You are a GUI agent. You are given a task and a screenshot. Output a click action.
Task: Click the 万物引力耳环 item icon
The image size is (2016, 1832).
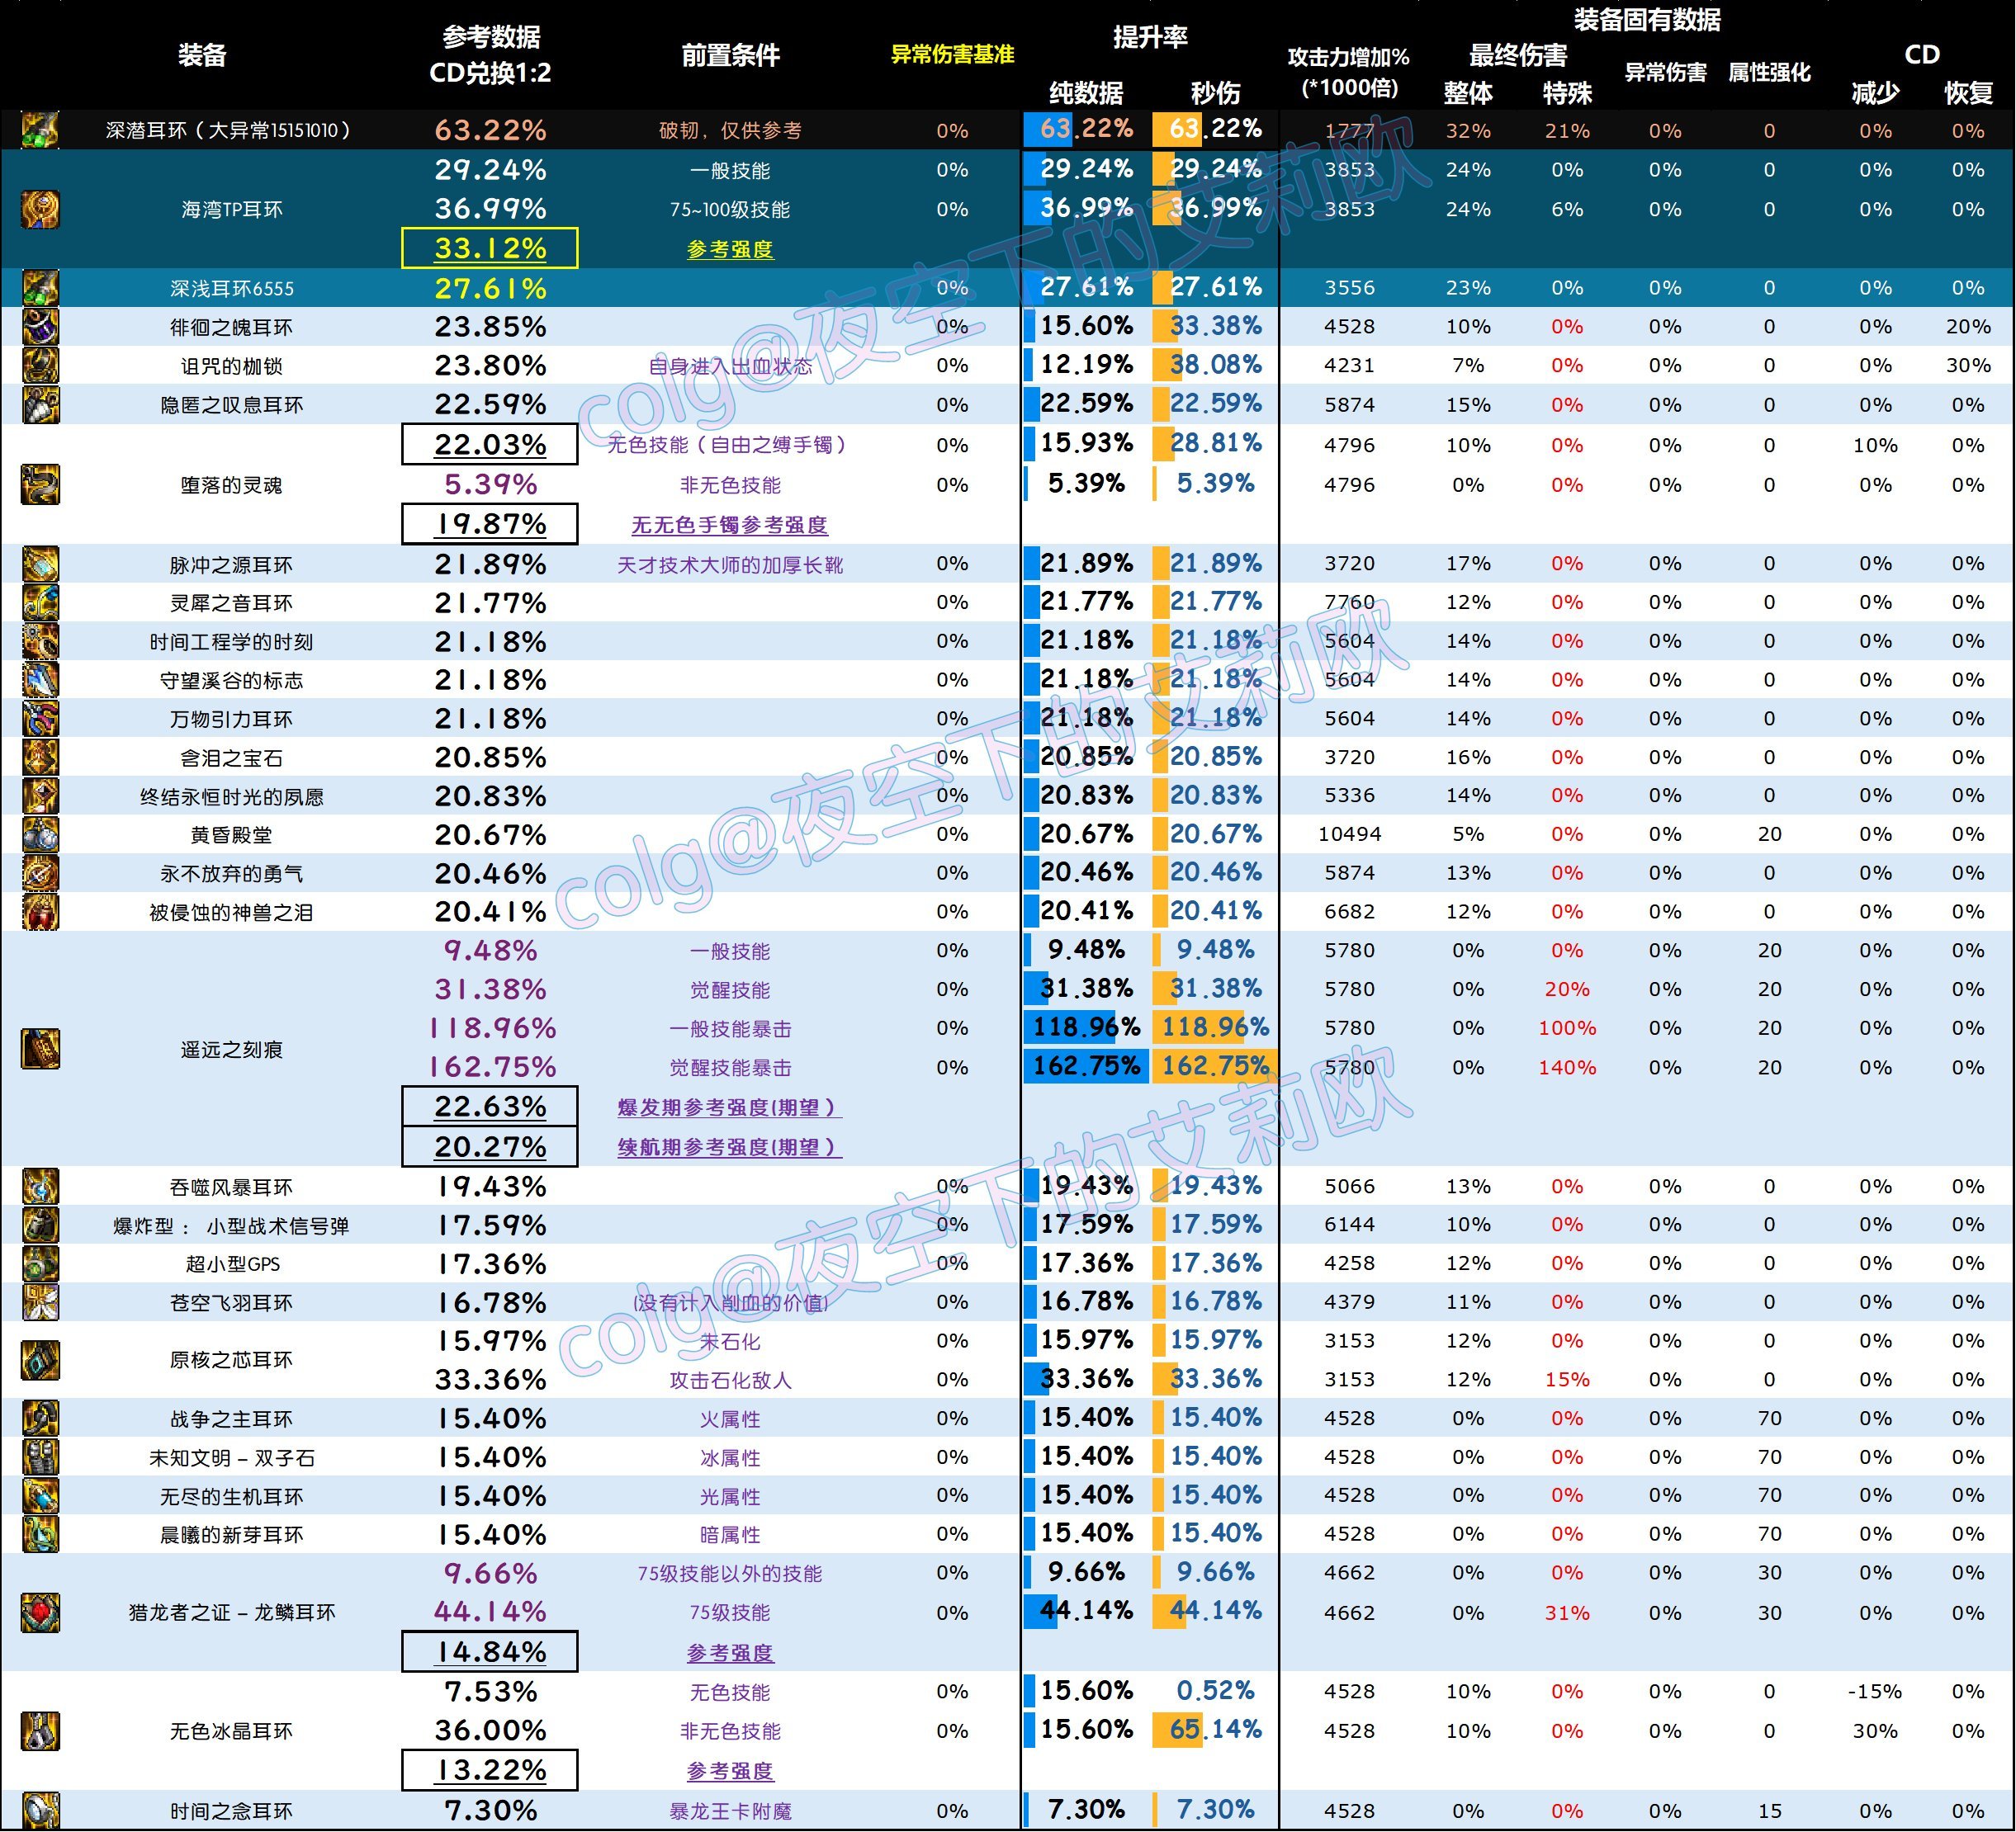pos(40,719)
